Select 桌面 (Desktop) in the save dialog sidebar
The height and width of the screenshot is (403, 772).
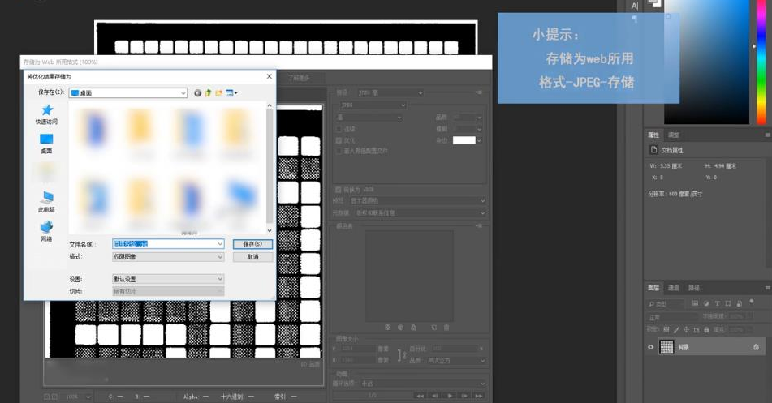point(46,144)
